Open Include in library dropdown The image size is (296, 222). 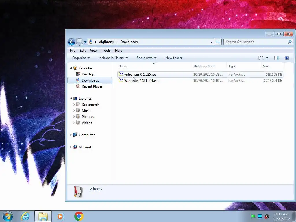click(113, 58)
